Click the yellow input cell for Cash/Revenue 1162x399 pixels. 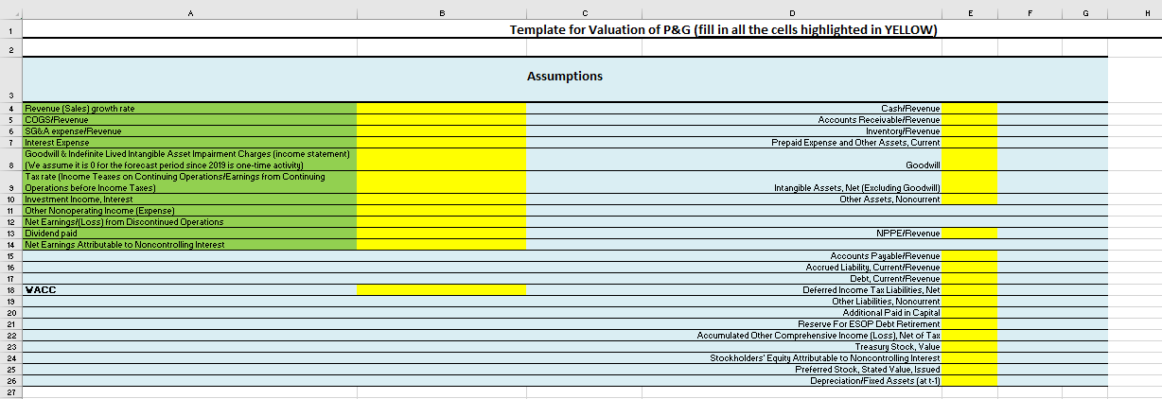(x=969, y=109)
